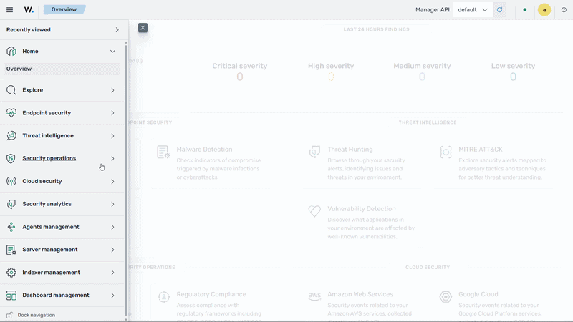The height and width of the screenshot is (322, 573).
Task: Click the Home dashboard icon
Action: 11,51
